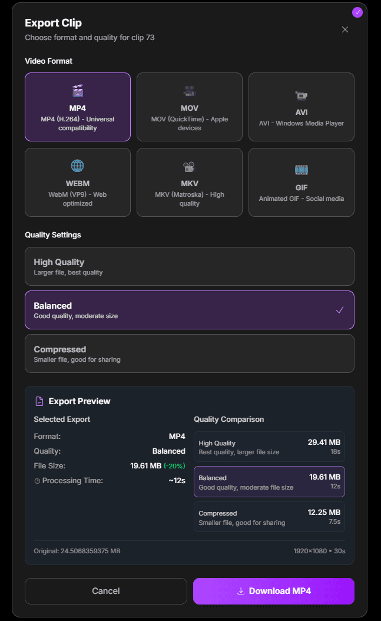
Task: Click the Compressed row showing 12.25 MB
Action: point(269,517)
